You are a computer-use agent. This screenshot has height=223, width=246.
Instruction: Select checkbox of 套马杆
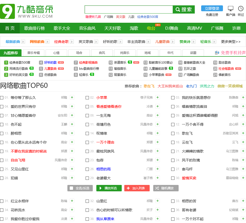pos(173,169)
